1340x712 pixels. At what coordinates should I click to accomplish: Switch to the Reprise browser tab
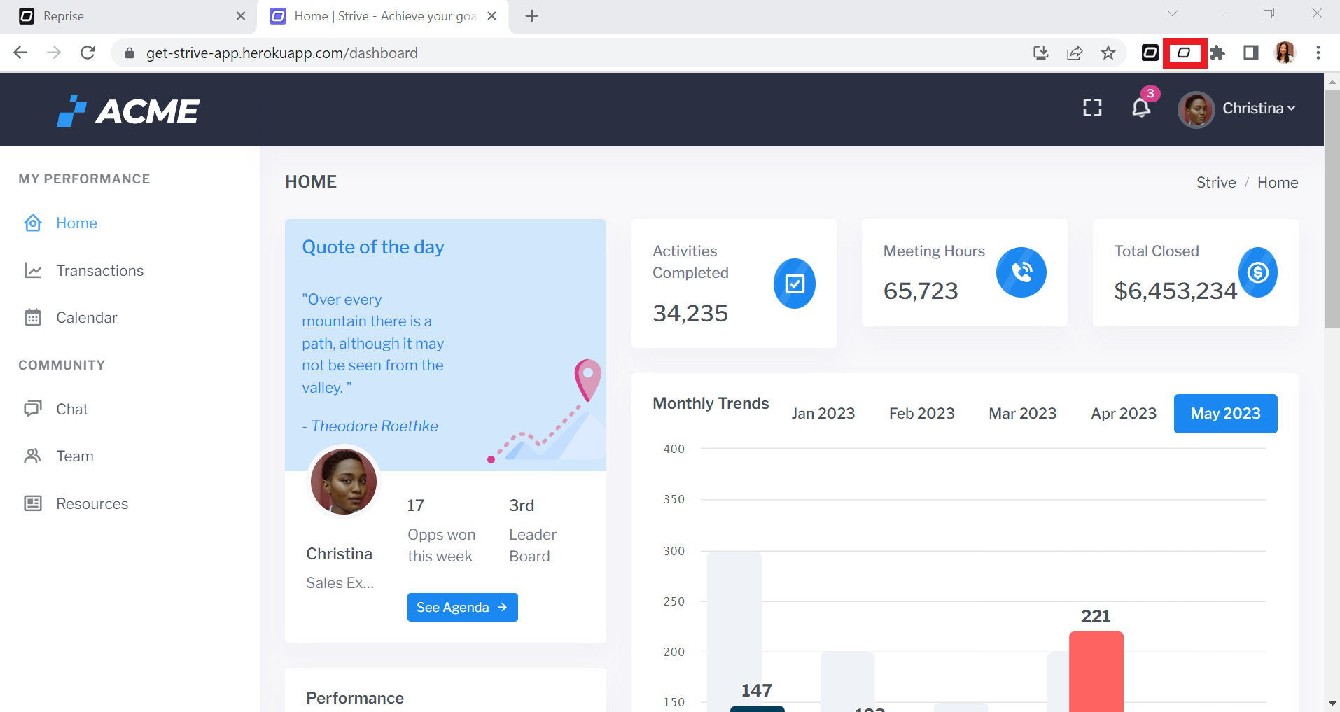tap(126, 16)
